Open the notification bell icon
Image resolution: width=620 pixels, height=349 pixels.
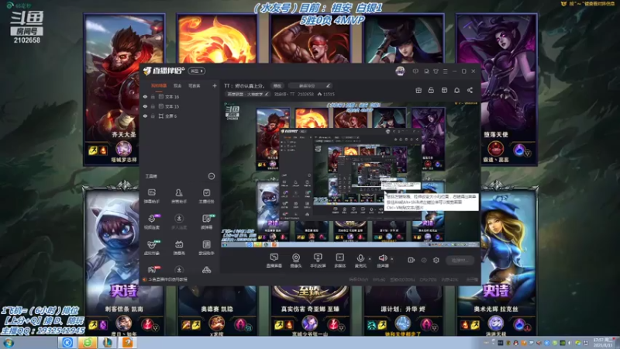click(x=456, y=90)
